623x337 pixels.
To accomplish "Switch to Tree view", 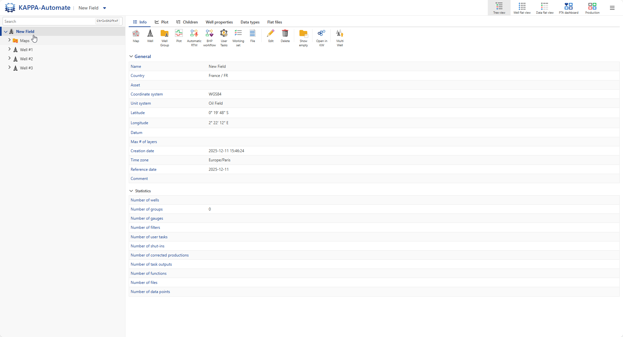I will (x=499, y=8).
